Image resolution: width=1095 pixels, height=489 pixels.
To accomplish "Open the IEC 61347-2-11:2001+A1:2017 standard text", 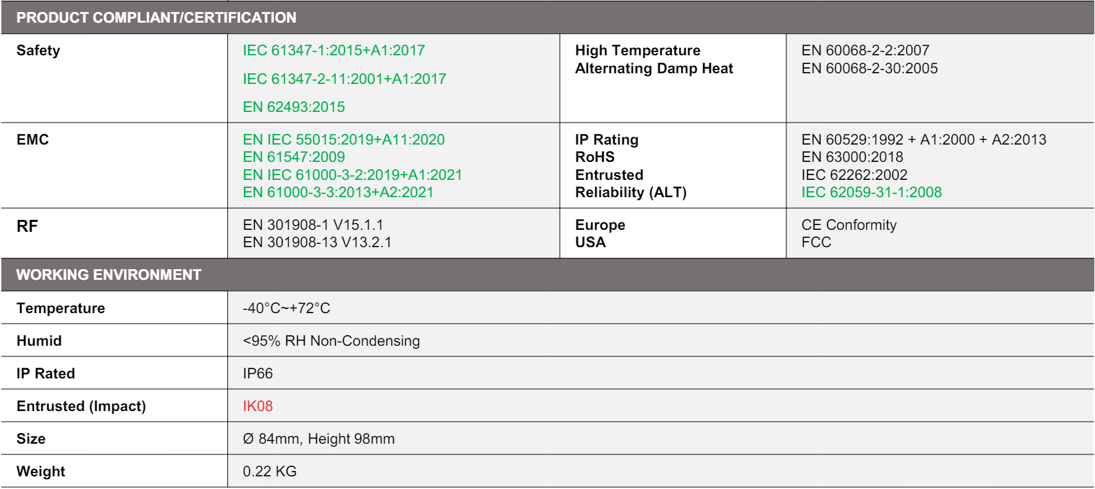I will click(344, 79).
